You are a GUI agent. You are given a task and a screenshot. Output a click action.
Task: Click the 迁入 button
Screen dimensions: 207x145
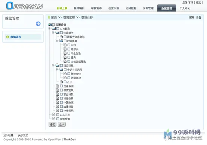62,124
